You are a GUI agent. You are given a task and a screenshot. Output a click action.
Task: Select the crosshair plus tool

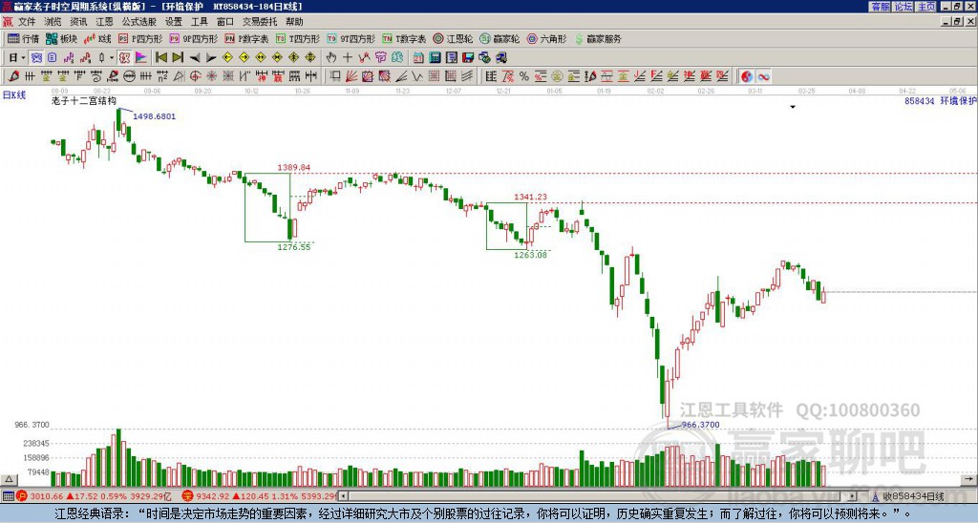pyautogui.click(x=348, y=57)
